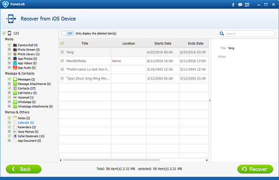
Task: Collapse the detail panel with splitter arrow
Action: (210, 100)
